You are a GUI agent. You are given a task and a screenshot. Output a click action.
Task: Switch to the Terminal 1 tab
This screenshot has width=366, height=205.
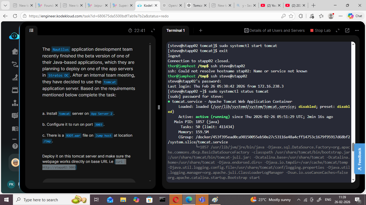click(x=175, y=30)
